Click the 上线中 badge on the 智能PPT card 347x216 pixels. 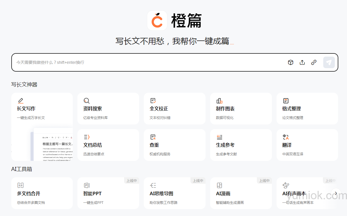point(131,180)
